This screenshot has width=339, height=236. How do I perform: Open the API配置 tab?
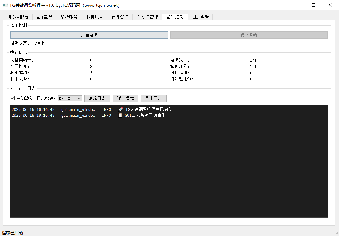(44, 17)
